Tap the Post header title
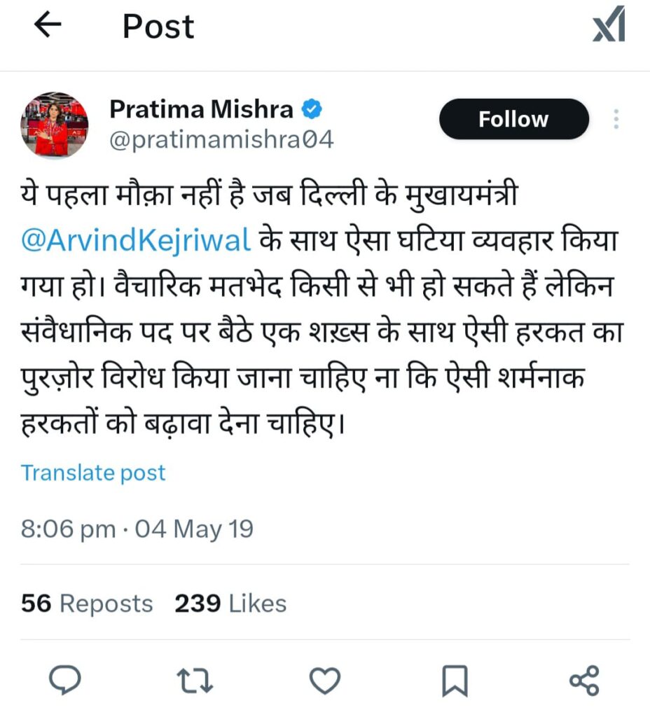This screenshot has width=650, height=717. pos(158,27)
